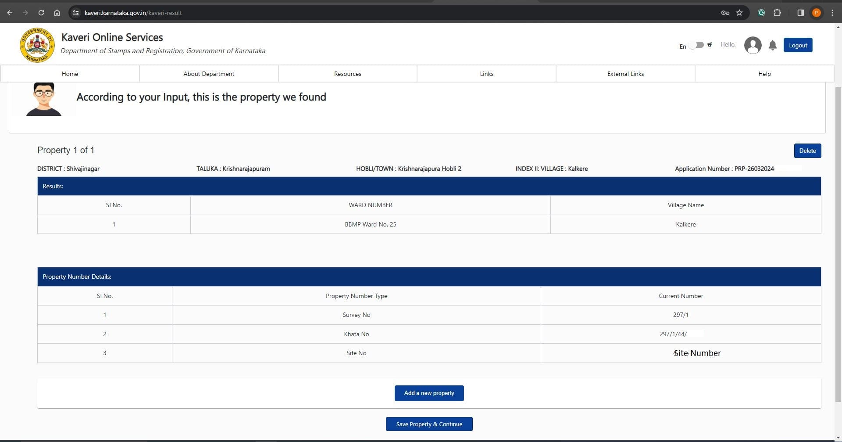Screen dimensions: 842x442
Task: Click Government of Karnataka emblem logo
Action: pyautogui.click(x=37, y=45)
